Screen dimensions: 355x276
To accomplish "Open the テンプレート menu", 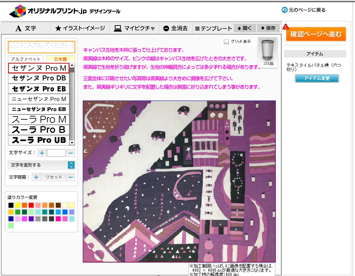I will 213,28.
